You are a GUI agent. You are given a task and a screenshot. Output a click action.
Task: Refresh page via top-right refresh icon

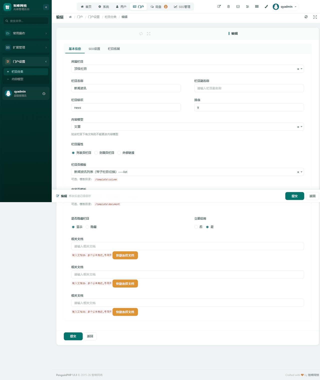pos(306,17)
